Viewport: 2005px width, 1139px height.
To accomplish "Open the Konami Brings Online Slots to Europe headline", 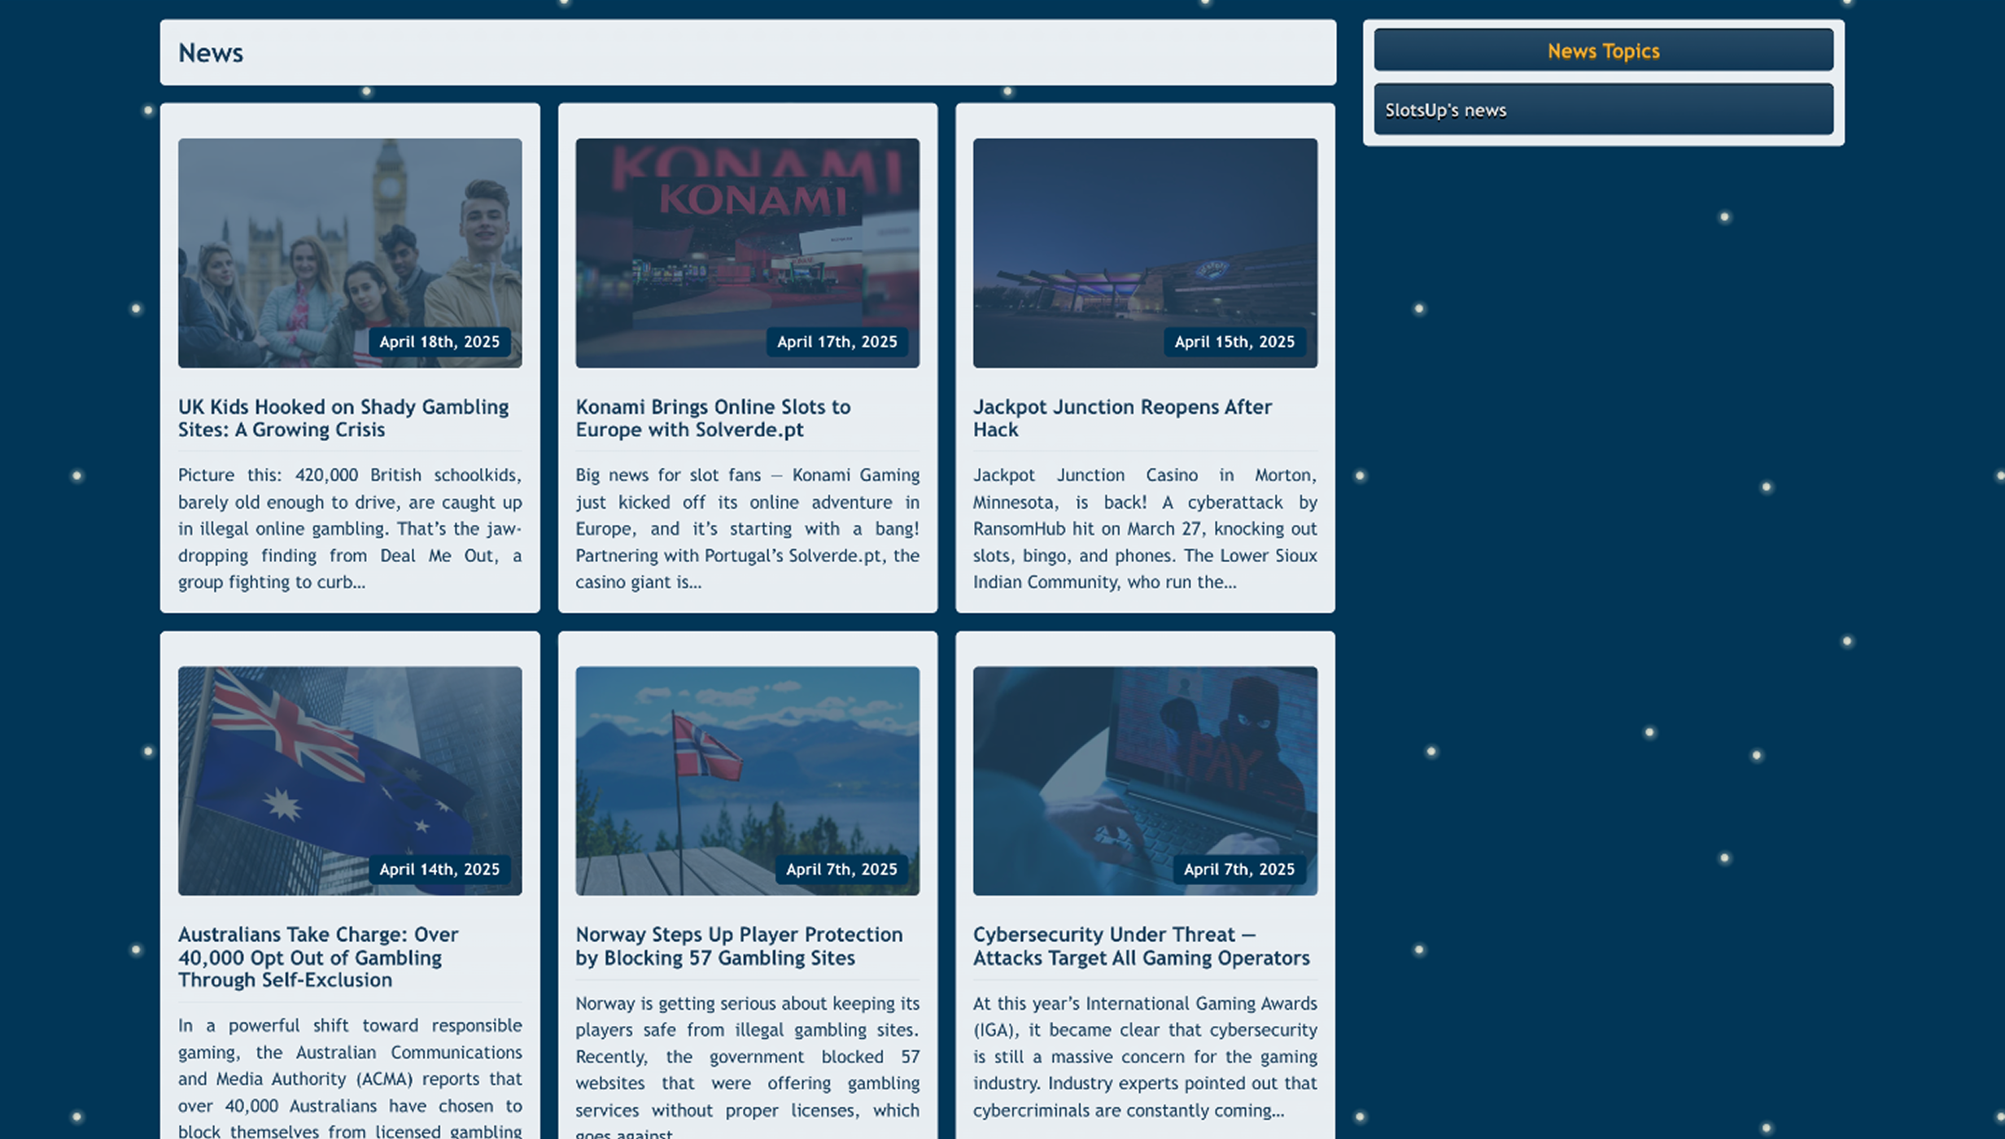I will (713, 418).
